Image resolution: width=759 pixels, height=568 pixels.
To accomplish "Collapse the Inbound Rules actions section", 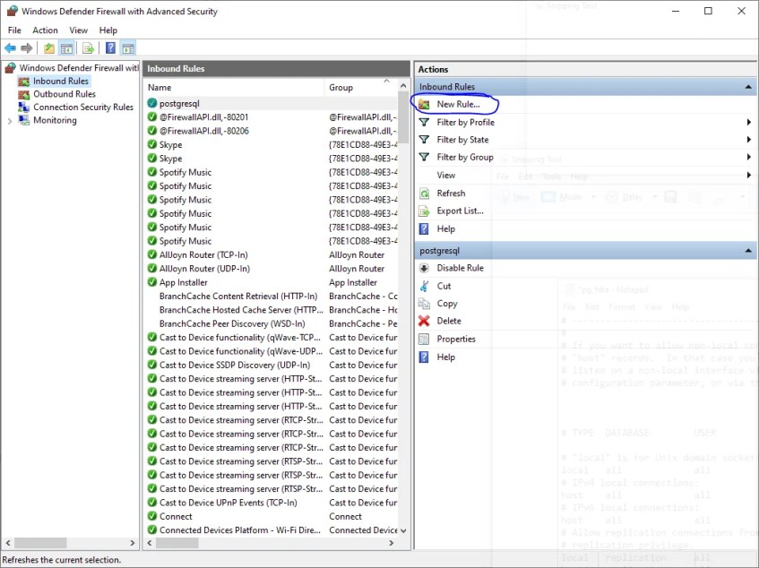I will click(748, 87).
